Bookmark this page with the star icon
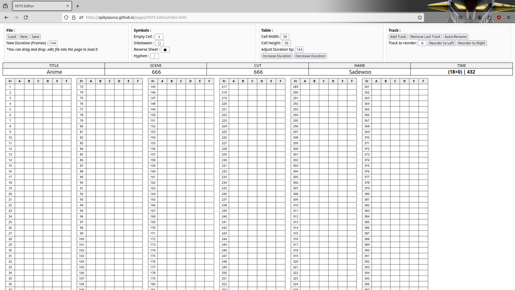The image size is (515, 290). pos(419,18)
